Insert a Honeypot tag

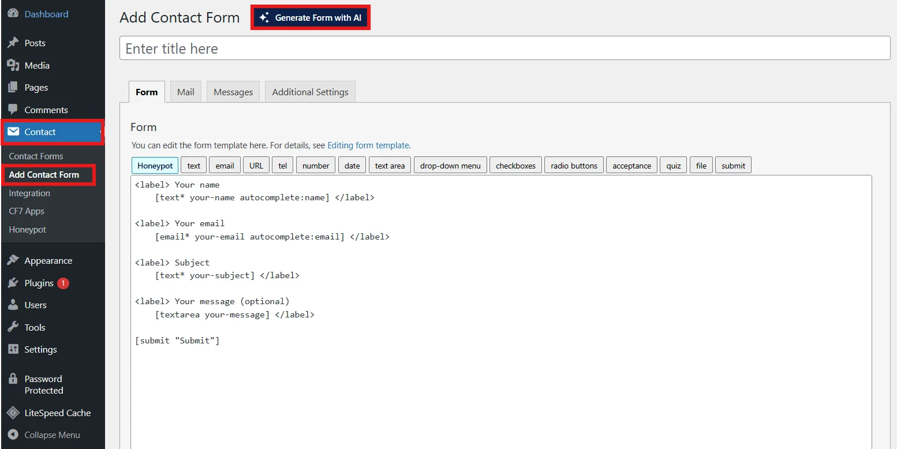tap(155, 166)
